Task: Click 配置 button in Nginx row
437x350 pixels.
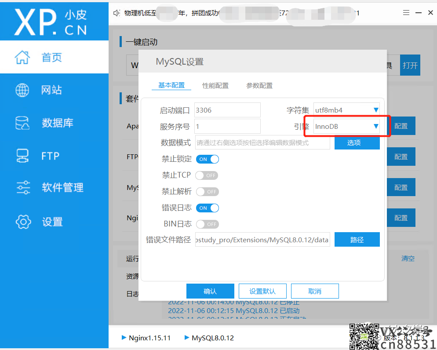Action: click(x=401, y=218)
